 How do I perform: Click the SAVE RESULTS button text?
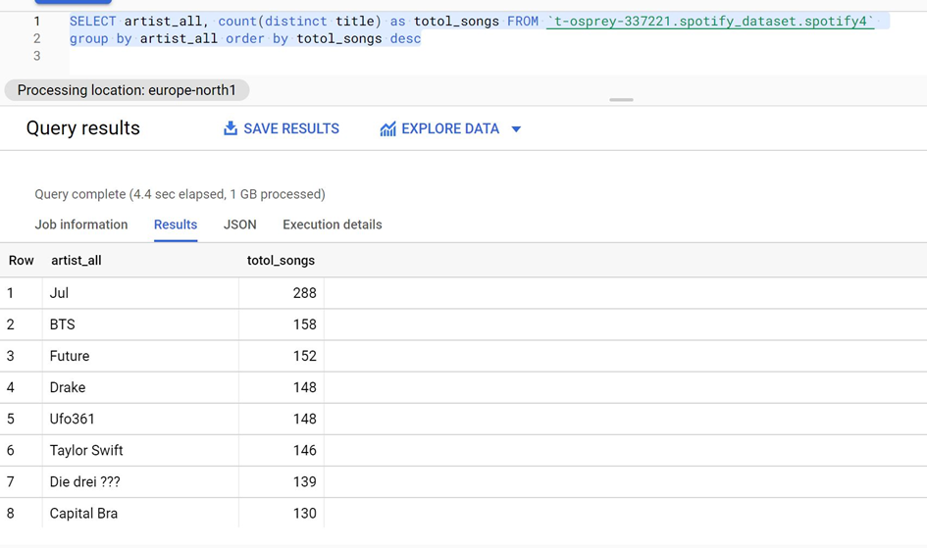291,128
